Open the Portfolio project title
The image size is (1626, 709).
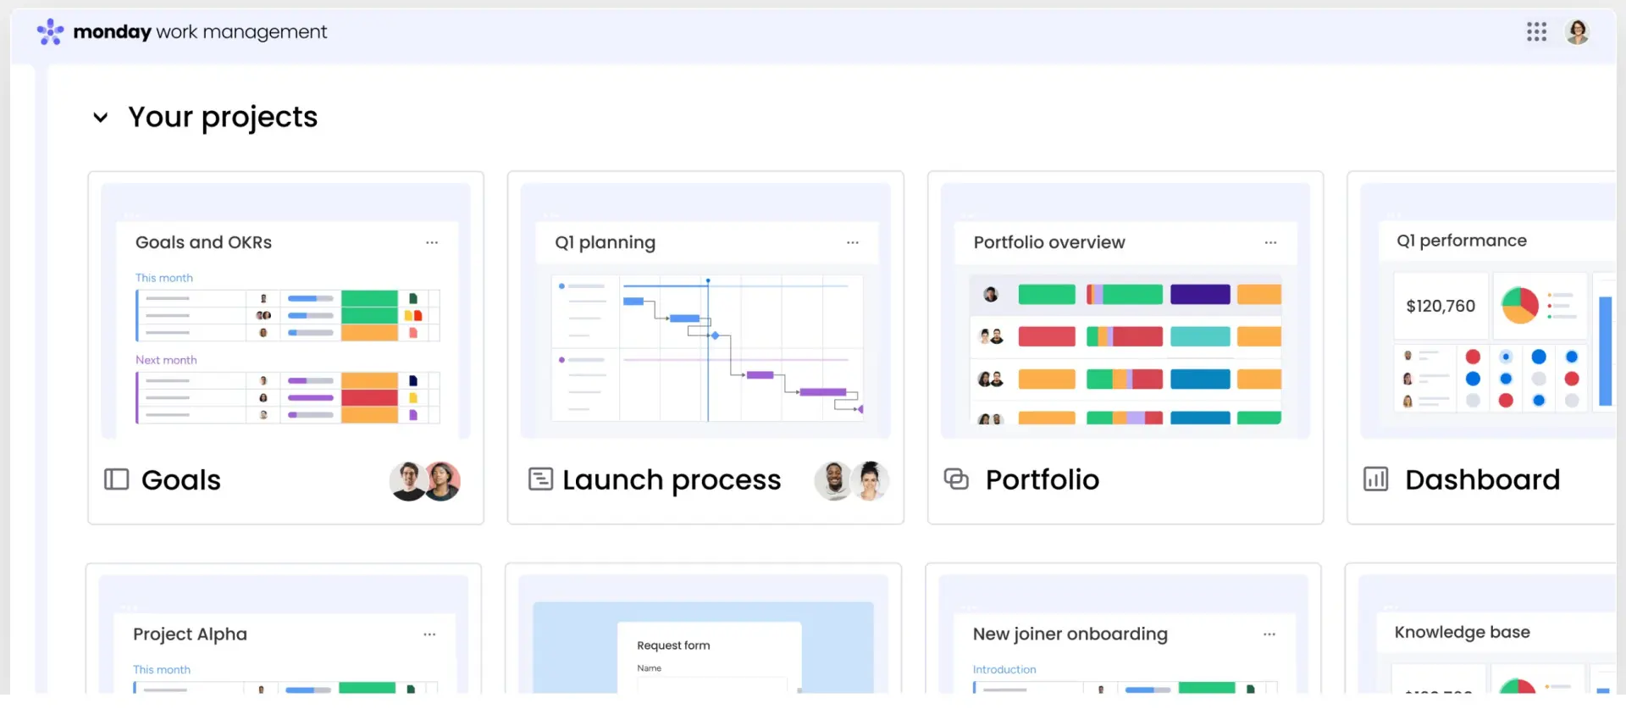point(1043,480)
